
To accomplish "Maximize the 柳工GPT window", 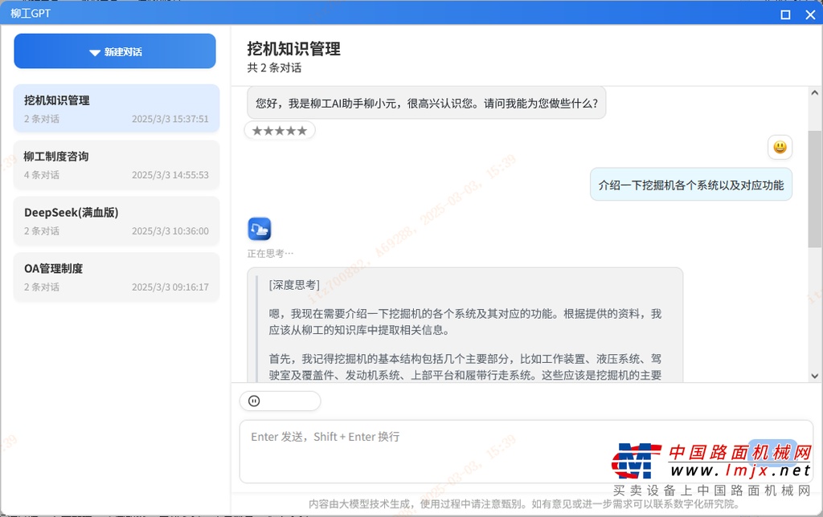I will pos(786,14).
